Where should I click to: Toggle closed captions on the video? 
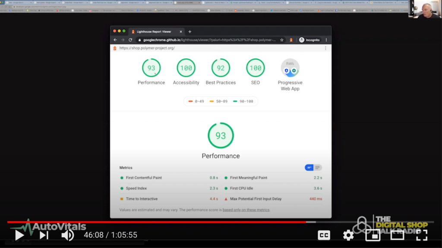point(324,235)
